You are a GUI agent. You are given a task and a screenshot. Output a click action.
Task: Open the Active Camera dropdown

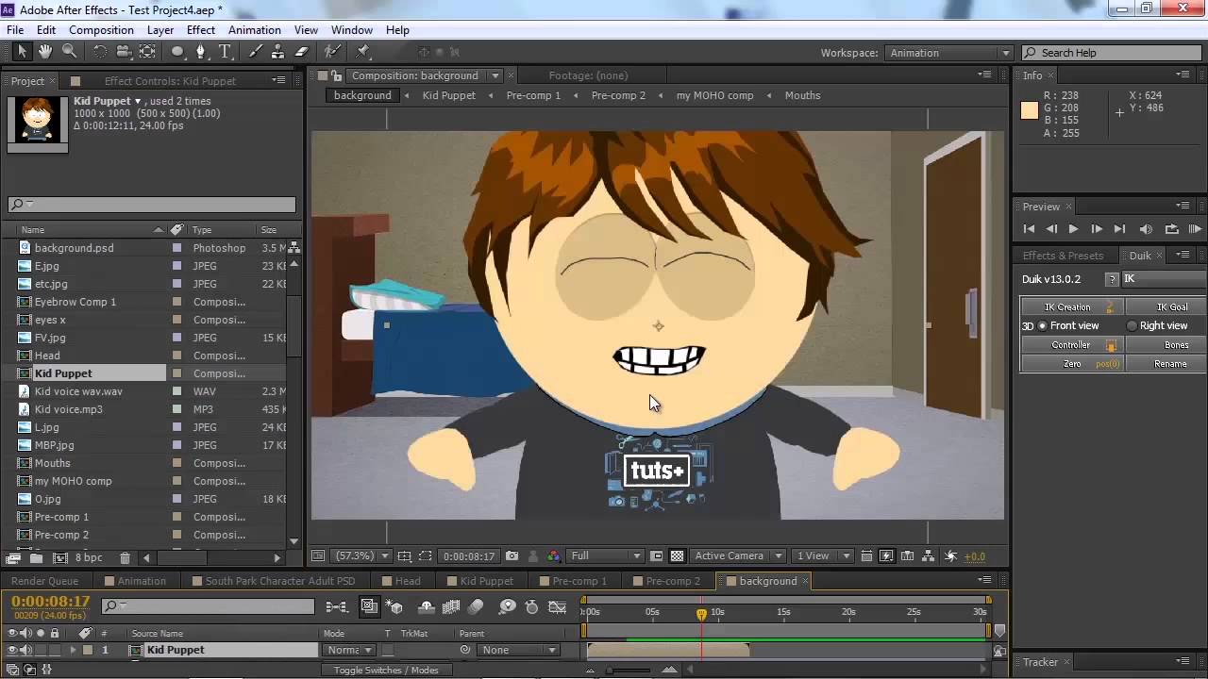[x=738, y=556]
